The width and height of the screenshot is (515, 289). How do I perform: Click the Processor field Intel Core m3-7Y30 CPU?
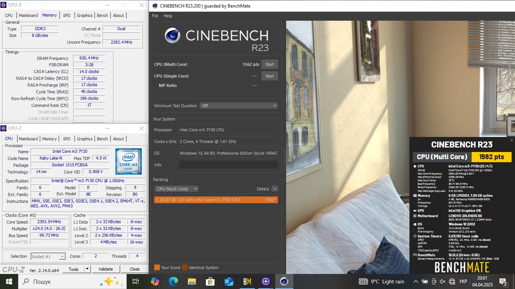228,130
